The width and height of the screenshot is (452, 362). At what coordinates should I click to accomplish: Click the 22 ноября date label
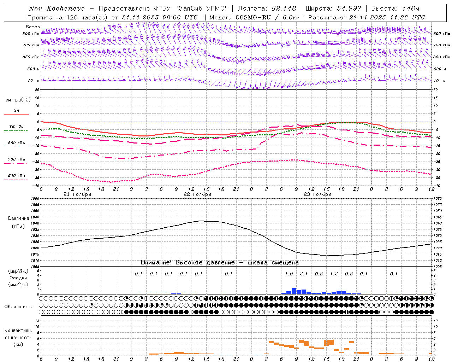point(197,194)
